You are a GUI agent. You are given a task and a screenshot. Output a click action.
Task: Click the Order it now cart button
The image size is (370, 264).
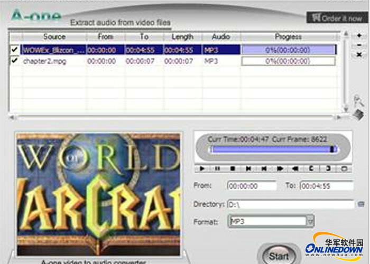pyautogui.click(x=337, y=17)
